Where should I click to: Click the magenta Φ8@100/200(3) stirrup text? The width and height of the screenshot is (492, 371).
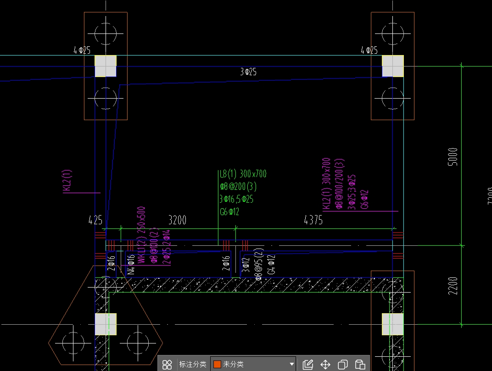point(340,184)
